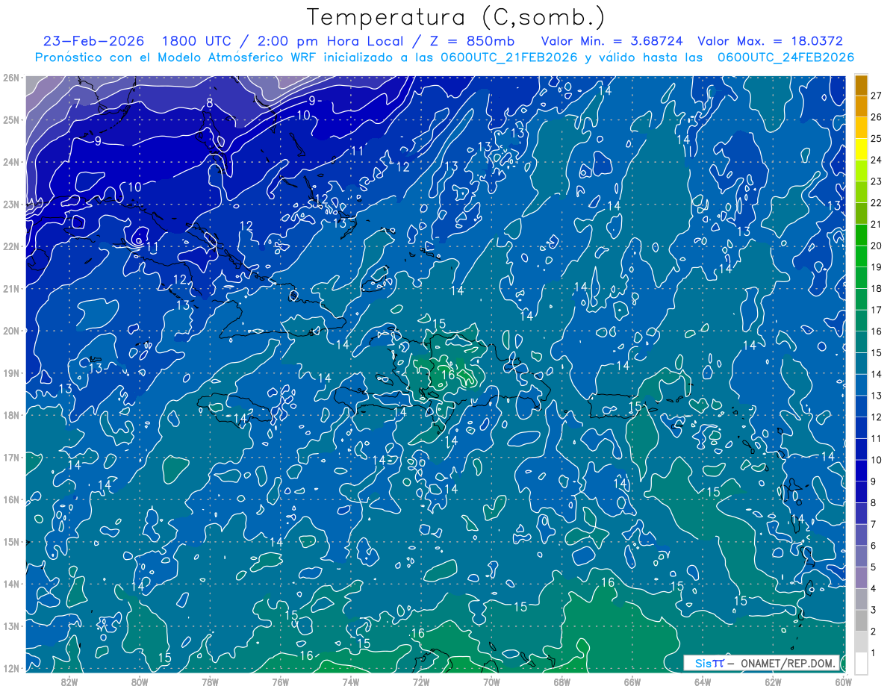
Task: Click the longitude axis label "68W"
Action: pyautogui.click(x=561, y=681)
